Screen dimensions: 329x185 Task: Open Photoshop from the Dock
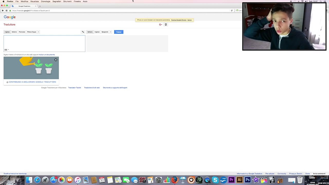248,180
